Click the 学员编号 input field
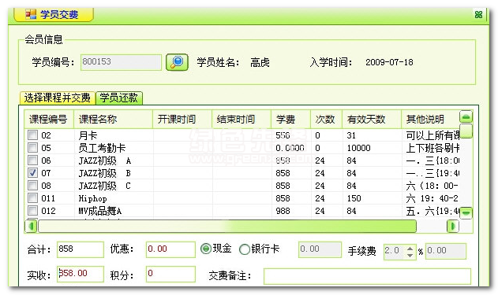 [121, 62]
